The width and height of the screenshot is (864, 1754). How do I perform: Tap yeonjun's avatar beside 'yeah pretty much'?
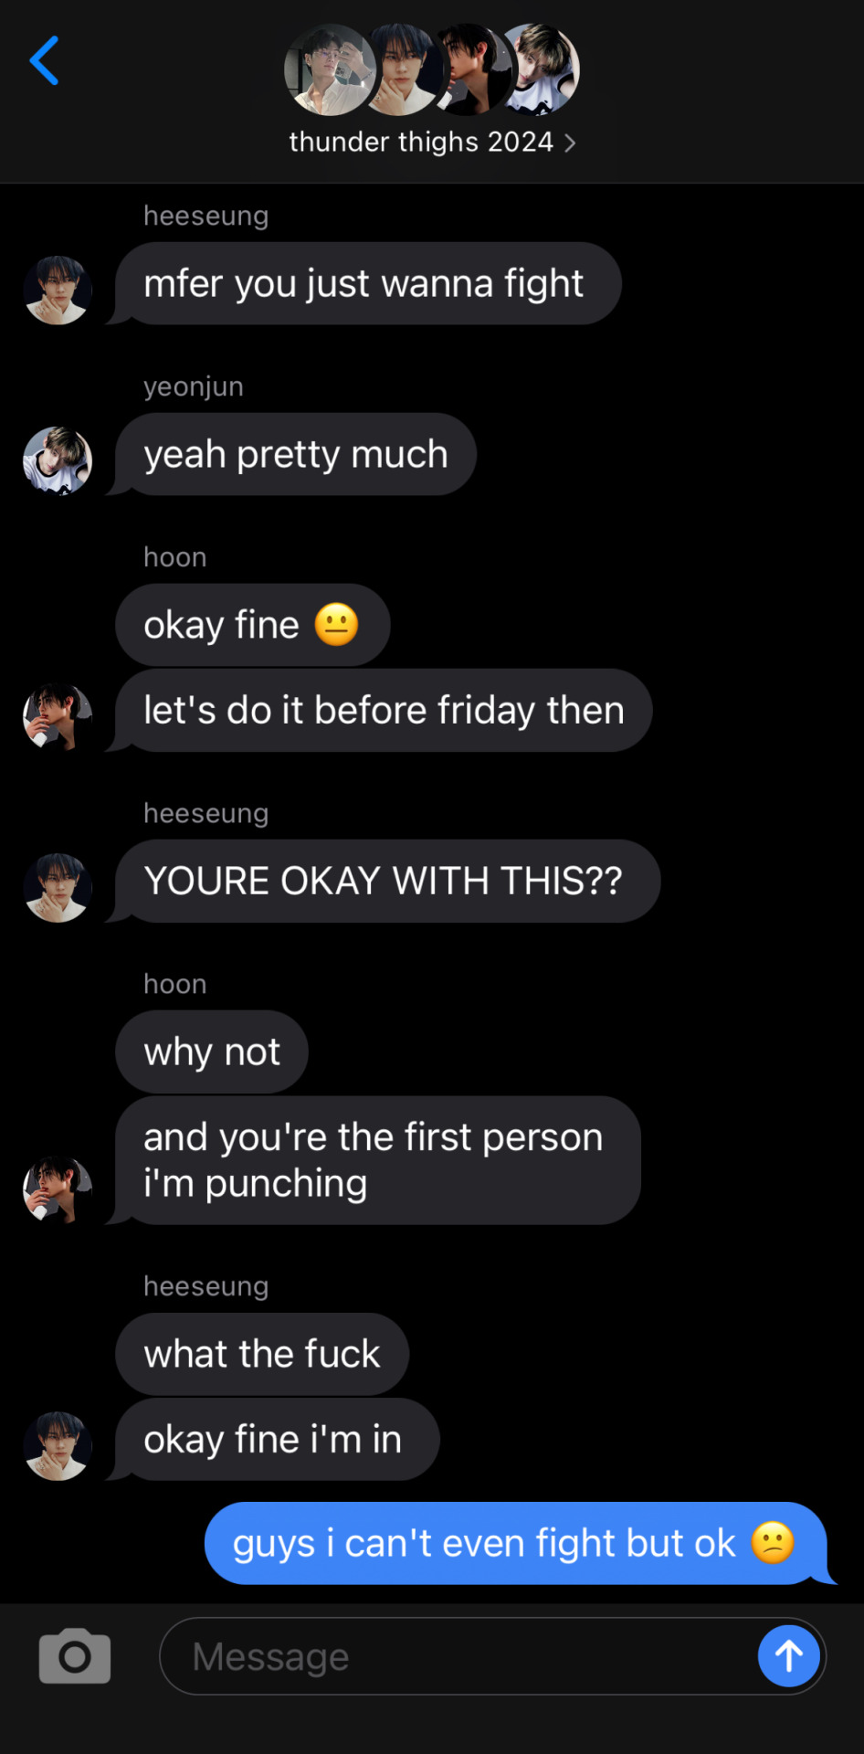pyautogui.click(x=58, y=461)
